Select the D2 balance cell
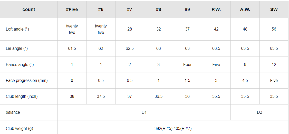289x134 pixels. 259,112
